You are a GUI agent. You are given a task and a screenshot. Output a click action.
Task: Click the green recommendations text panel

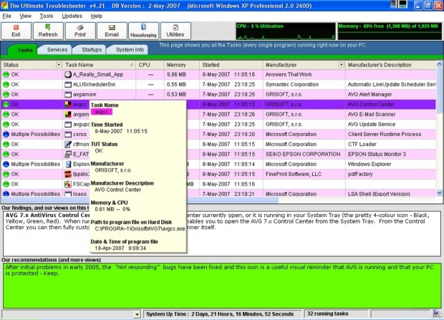point(222,286)
